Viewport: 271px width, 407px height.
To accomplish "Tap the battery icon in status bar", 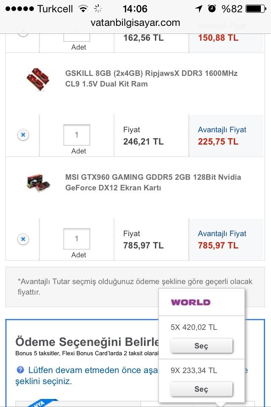I will [258, 9].
